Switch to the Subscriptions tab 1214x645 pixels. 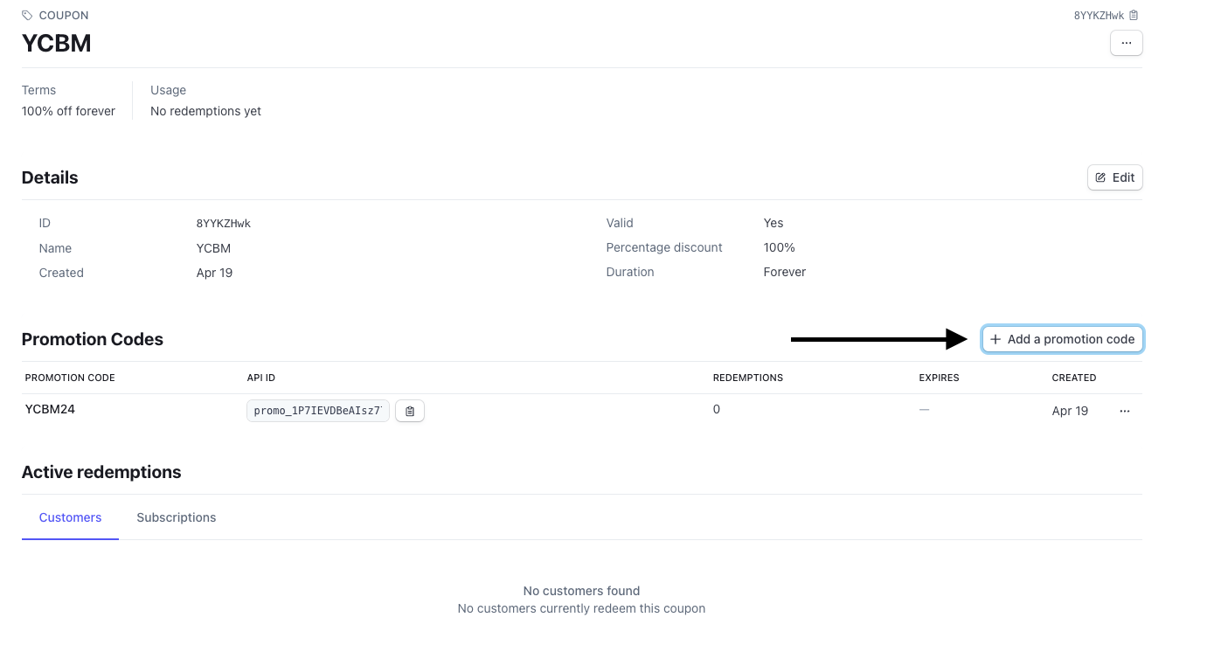tap(176, 517)
